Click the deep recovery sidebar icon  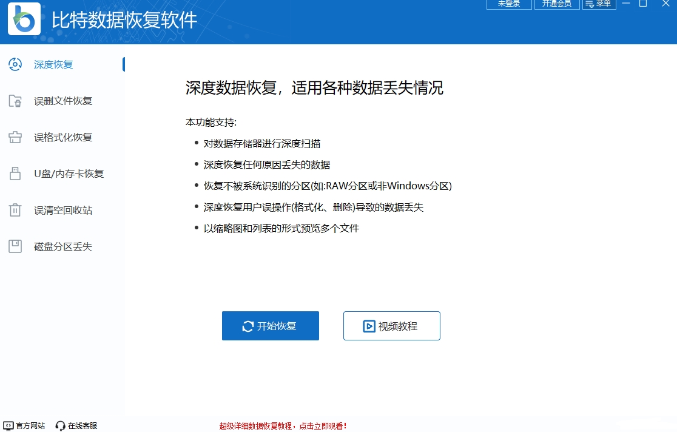pos(15,64)
